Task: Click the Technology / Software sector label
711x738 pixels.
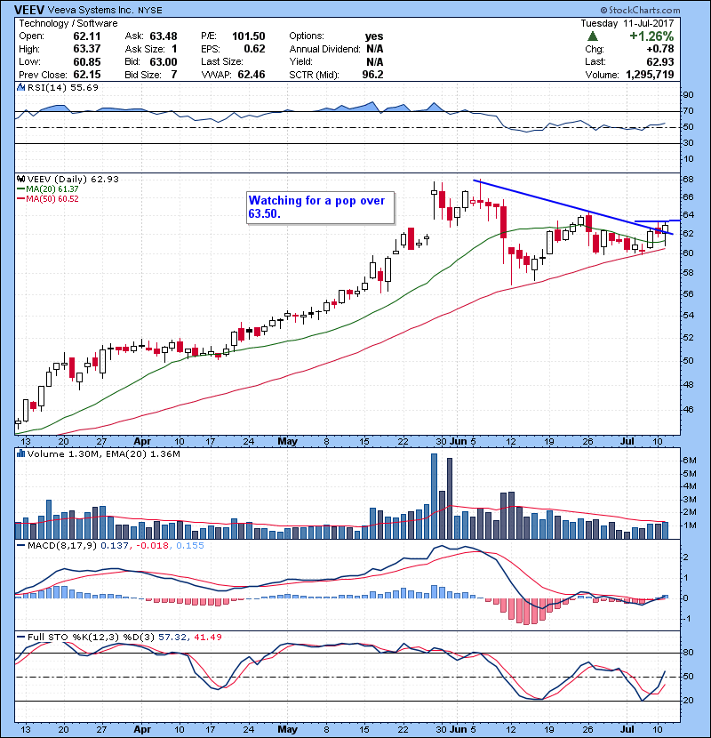Action: coord(68,23)
